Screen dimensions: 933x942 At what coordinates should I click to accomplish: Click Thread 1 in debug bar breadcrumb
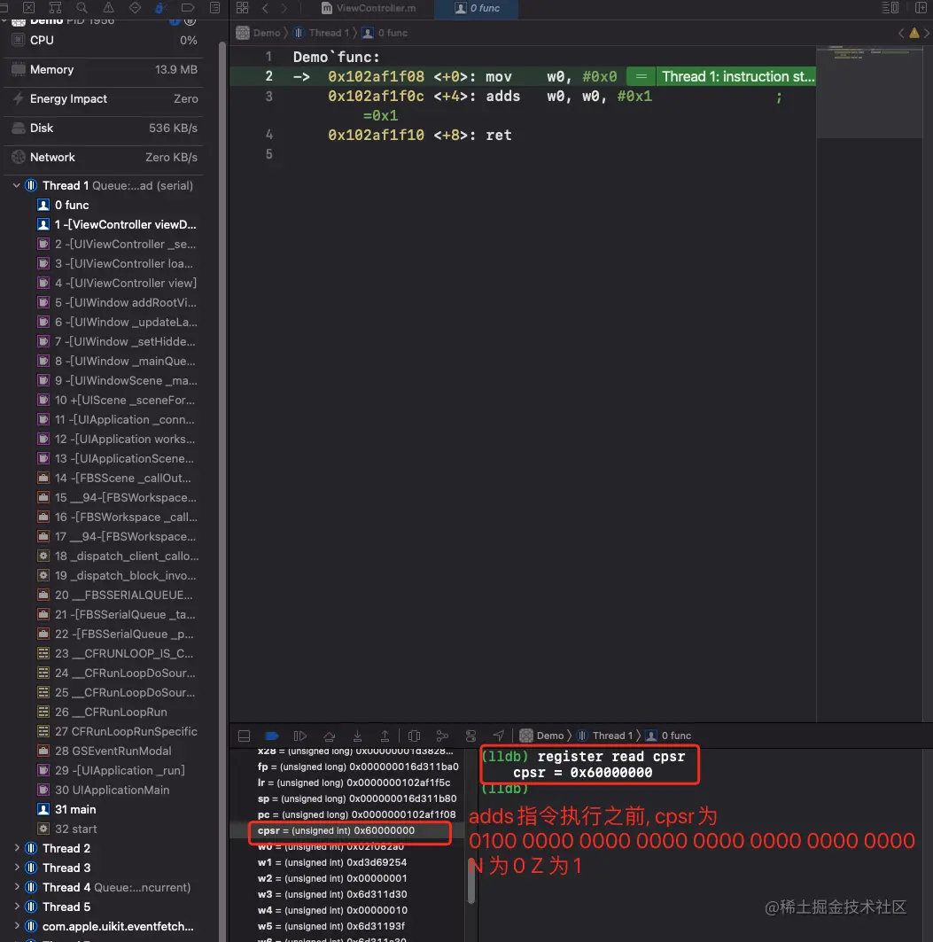[604, 736]
